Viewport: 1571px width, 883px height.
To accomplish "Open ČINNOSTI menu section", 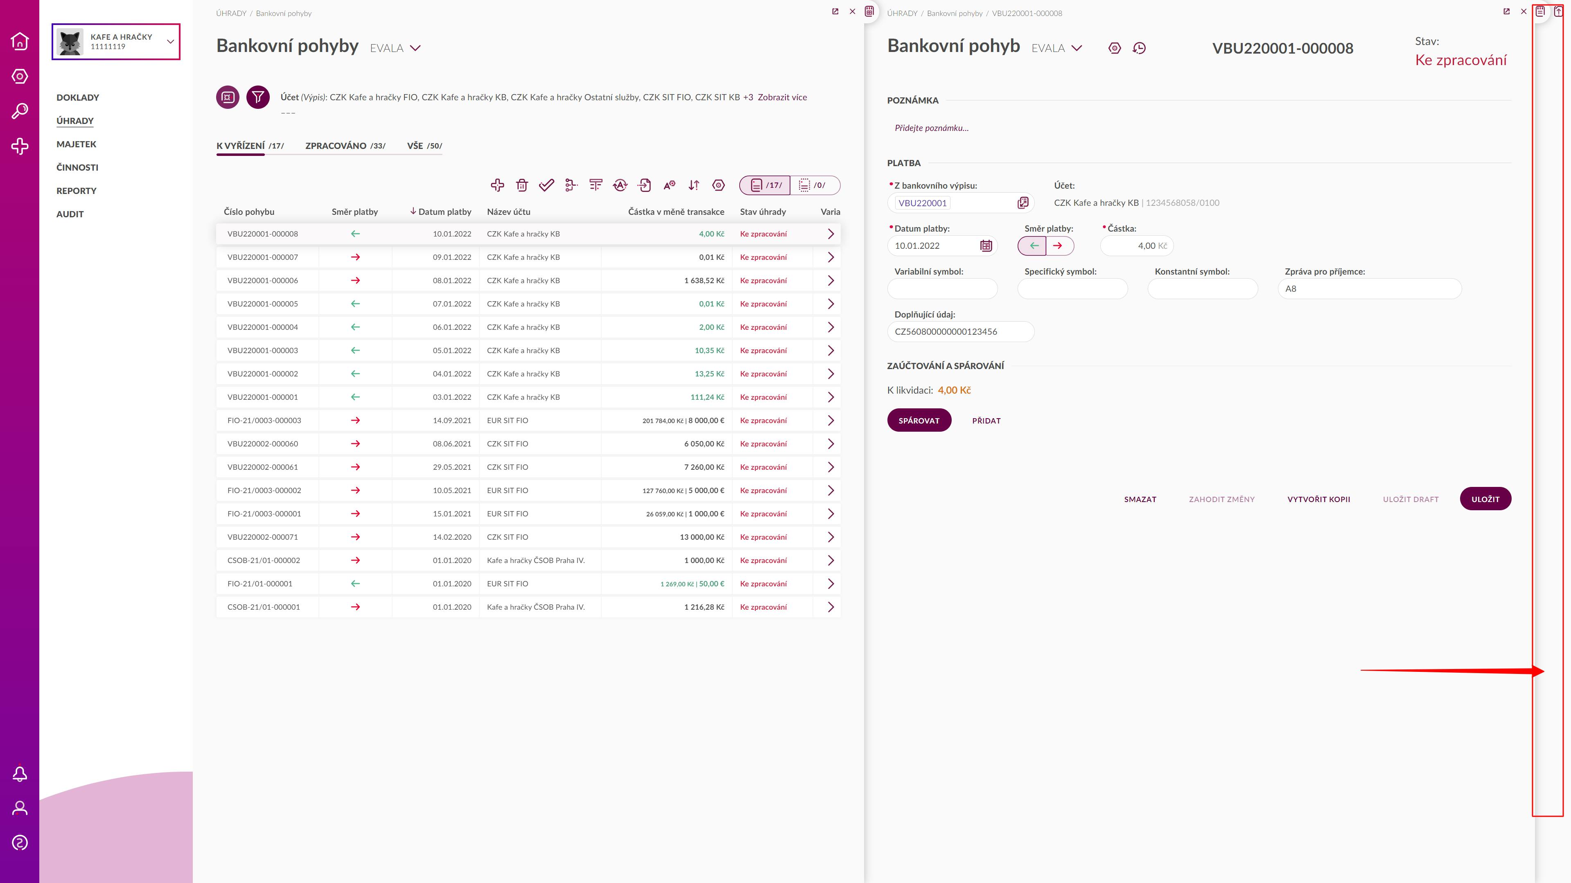I will tap(77, 168).
